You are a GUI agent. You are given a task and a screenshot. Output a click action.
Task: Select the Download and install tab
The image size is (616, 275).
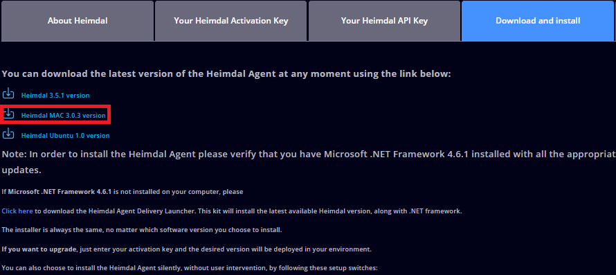(x=537, y=21)
